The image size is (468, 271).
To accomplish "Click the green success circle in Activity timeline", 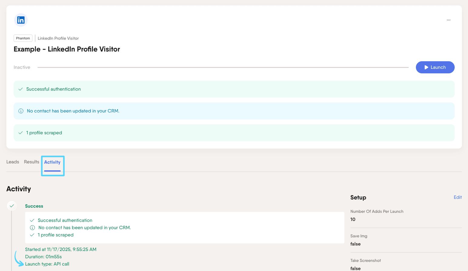I will [x=12, y=206].
